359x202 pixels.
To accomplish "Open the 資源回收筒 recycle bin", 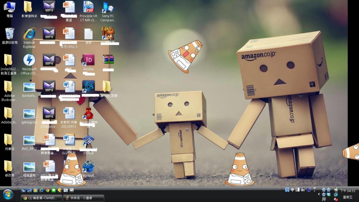I will coord(9,36).
